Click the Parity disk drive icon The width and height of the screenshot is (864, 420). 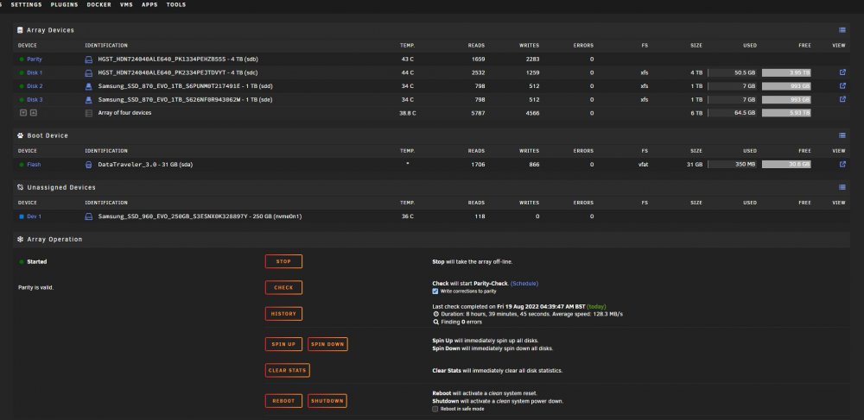click(x=89, y=60)
